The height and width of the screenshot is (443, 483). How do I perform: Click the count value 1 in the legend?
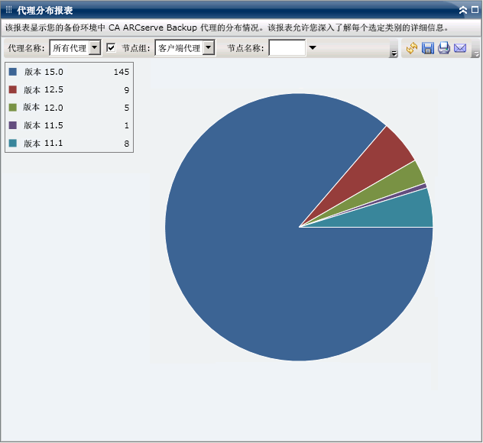tap(127, 125)
